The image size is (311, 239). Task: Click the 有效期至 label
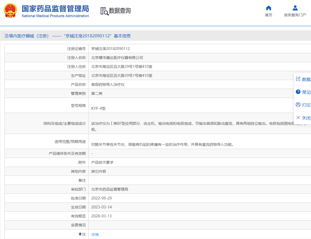(x=78, y=216)
